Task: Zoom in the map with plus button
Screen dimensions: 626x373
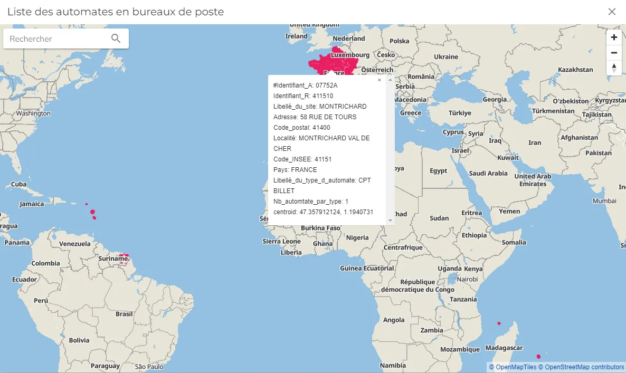Action: 614,37
